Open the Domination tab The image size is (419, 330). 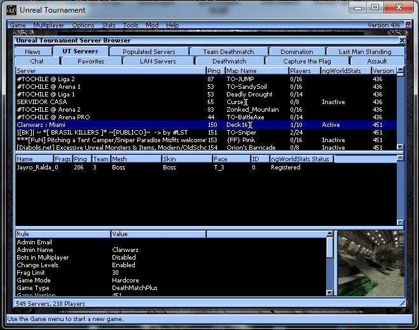[297, 51]
